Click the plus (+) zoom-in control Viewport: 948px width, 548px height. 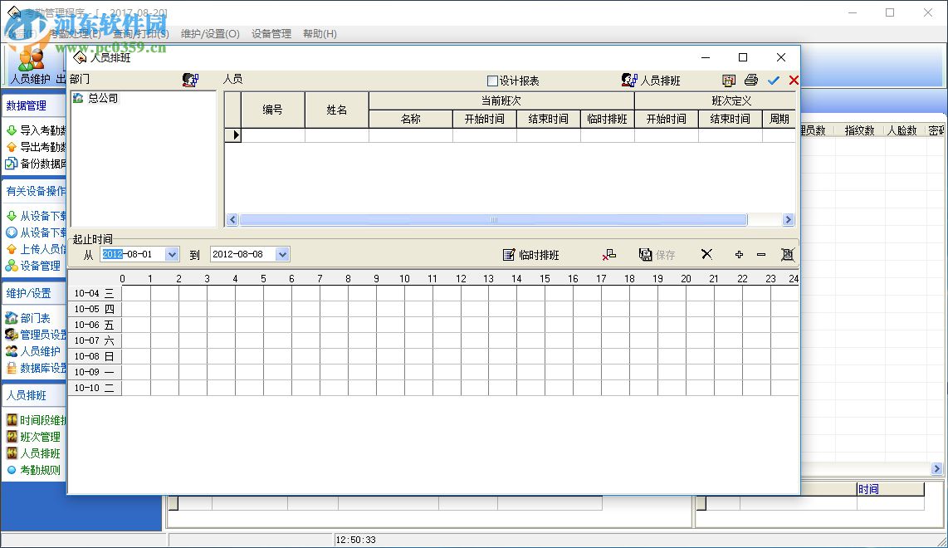(x=739, y=254)
